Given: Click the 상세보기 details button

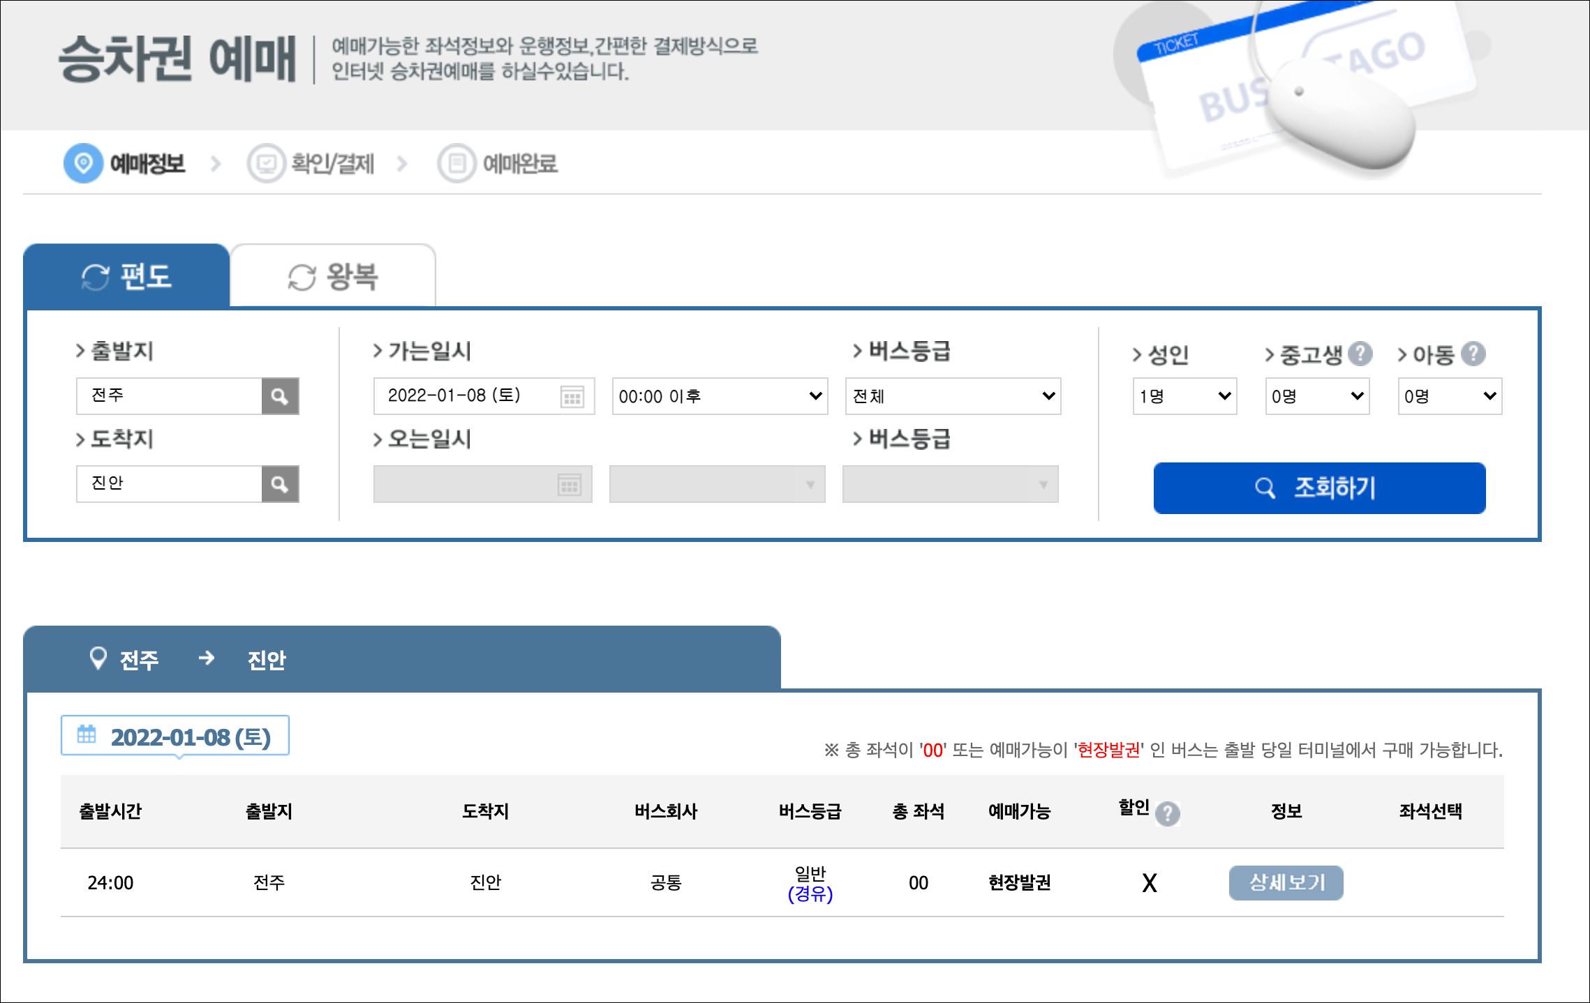Looking at the screenshot, I should (1286, 883).
